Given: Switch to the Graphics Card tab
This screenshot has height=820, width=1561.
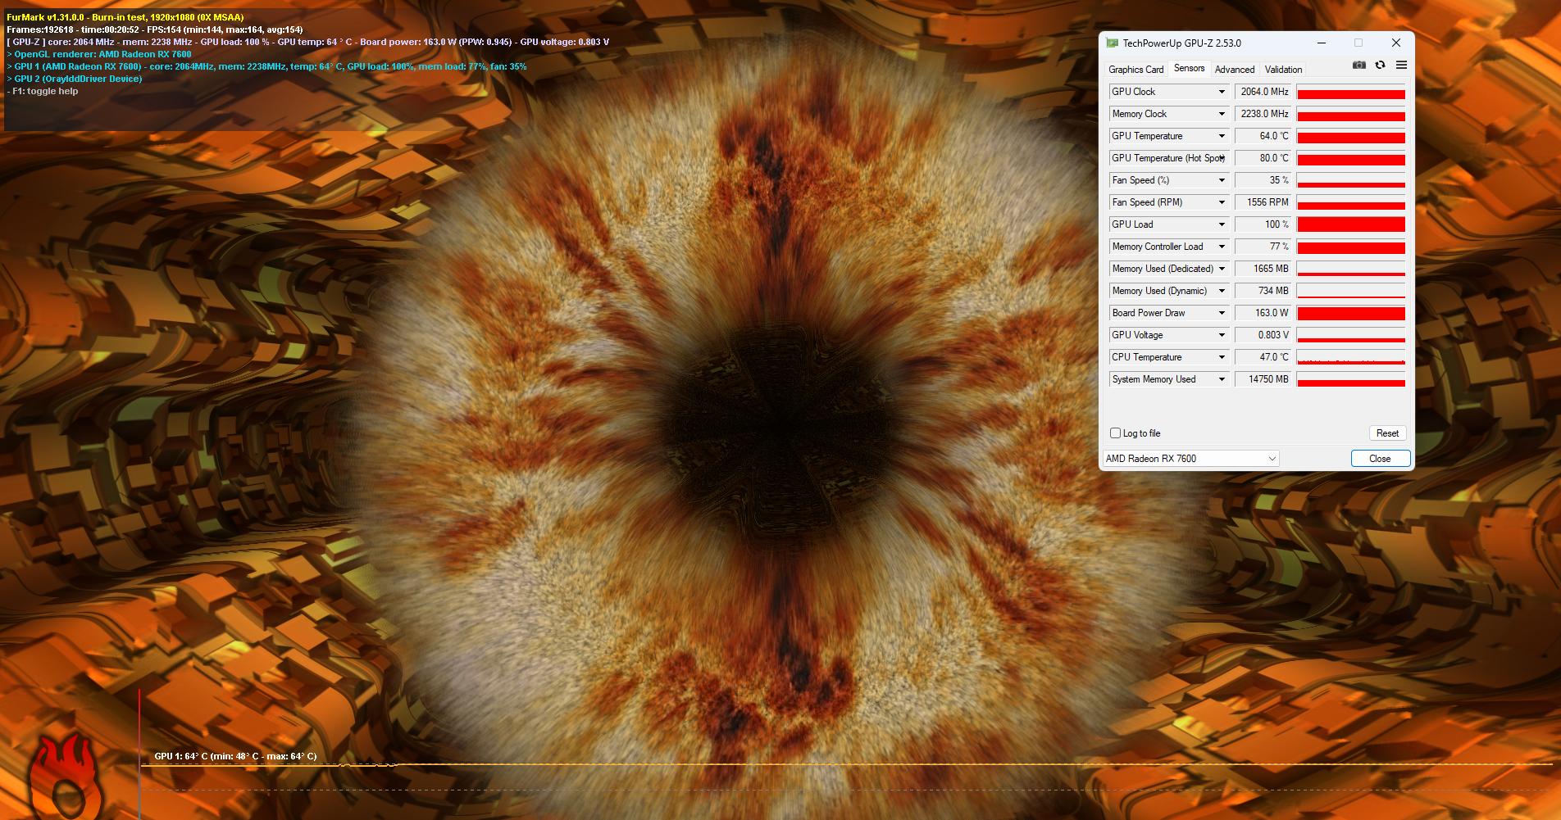Looking at the screenshot, I should tap(1135, 70).
